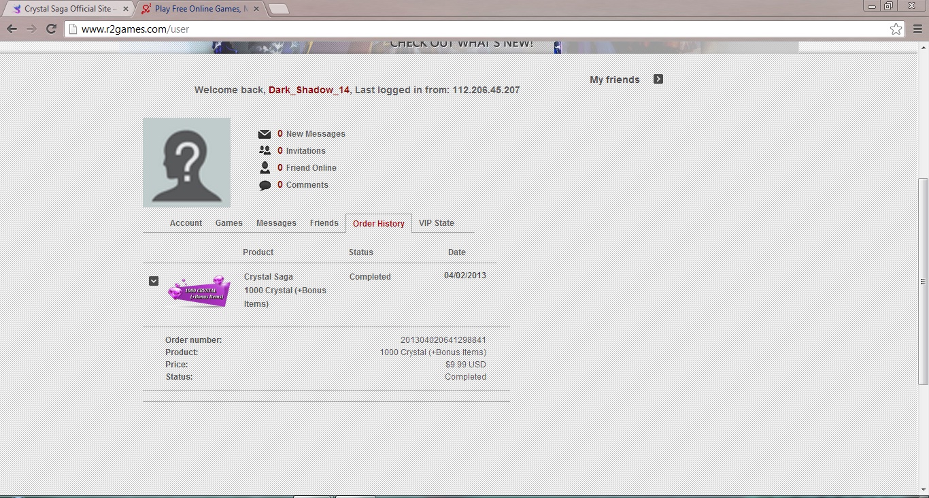Expand My friends arrow button
Image resolution: width=929 pixels, height=498 pixels.
click(x=658, y=79)
